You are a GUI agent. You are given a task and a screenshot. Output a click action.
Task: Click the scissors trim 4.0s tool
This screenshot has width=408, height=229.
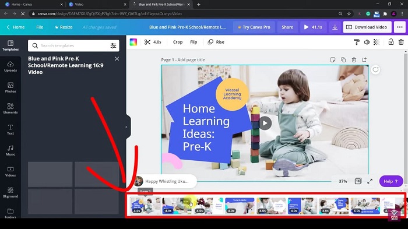(153, 42)
